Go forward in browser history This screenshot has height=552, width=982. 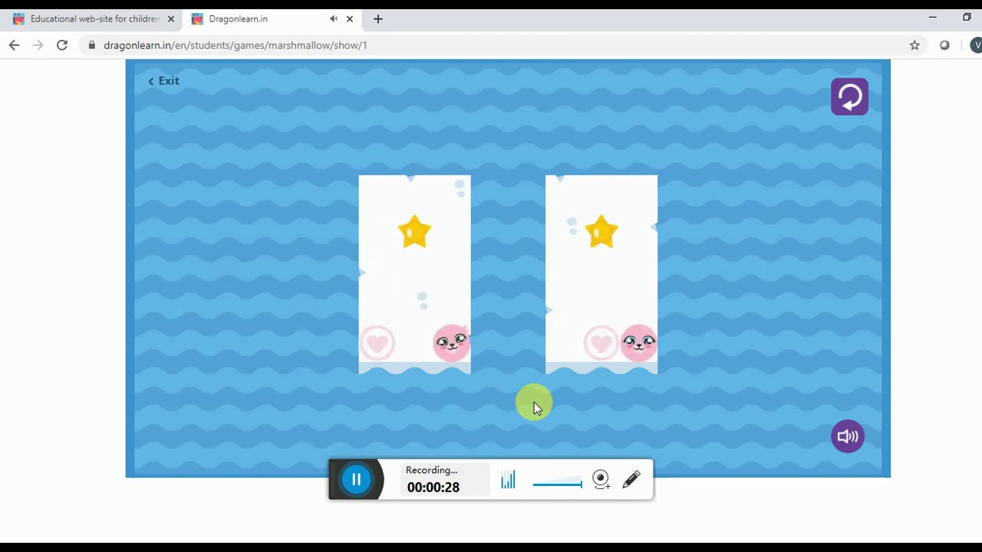[x=38, y=45]
